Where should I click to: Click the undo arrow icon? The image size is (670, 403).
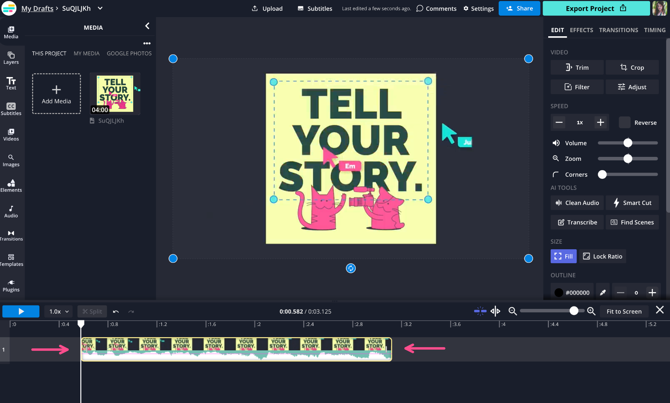click(116, 311)
